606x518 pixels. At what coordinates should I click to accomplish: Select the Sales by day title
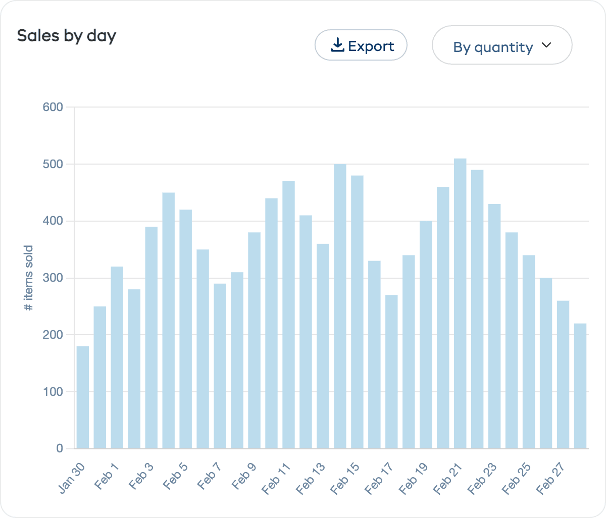tap(67, 35)
